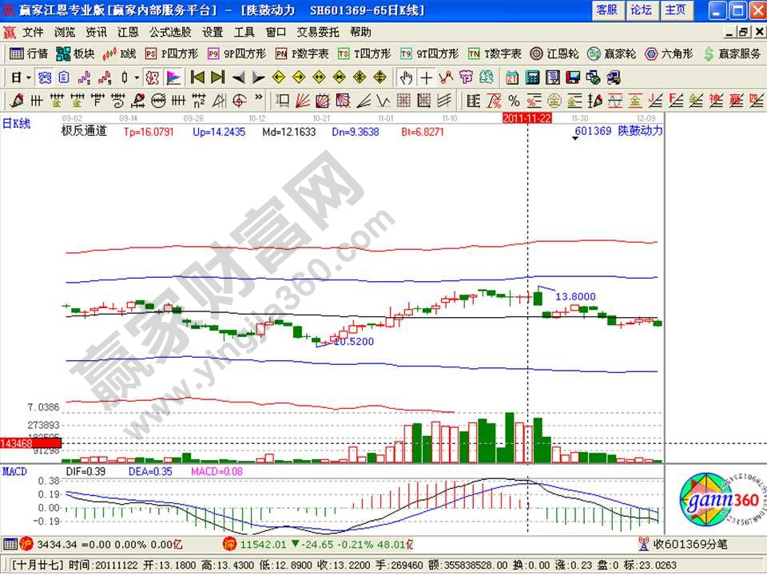Toggle the flag marker button
The height and width of the screenshot is (575, 767).
173,77
